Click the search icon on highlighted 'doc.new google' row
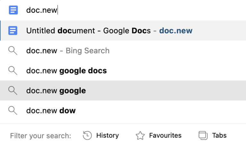The height and width of the screenshot is (146, 246). (13, 91)
